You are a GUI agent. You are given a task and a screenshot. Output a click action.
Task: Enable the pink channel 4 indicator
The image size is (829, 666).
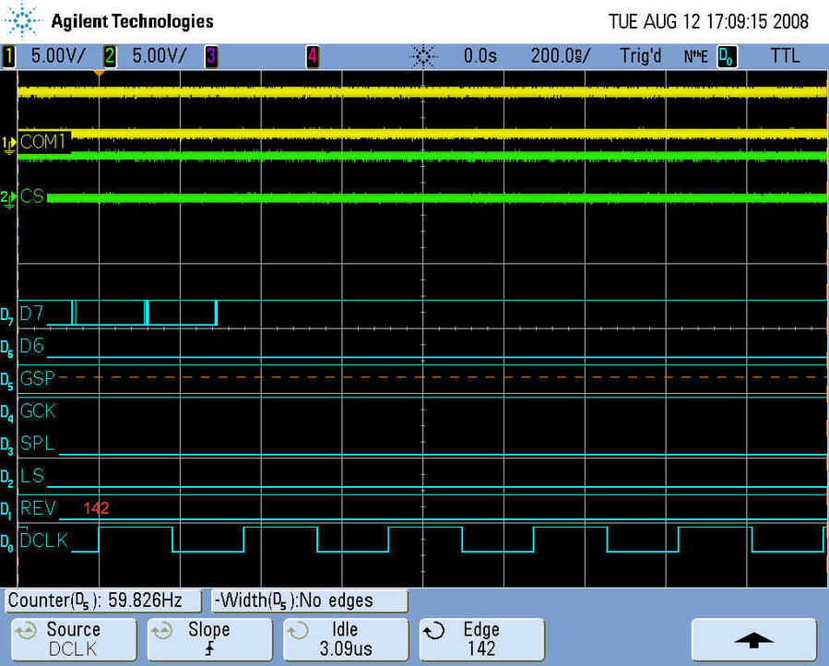[312, 56]
